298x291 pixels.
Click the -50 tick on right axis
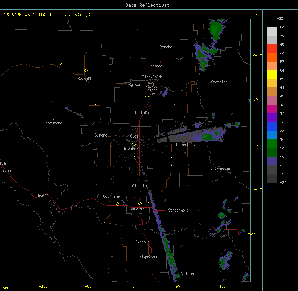pos(254,189)
